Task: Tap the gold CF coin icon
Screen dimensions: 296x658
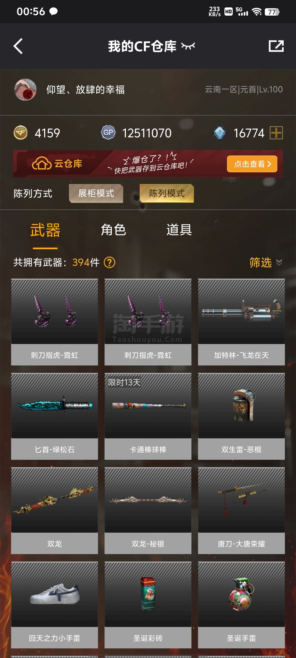Action: pyautogui.click(x=21, y=133)
